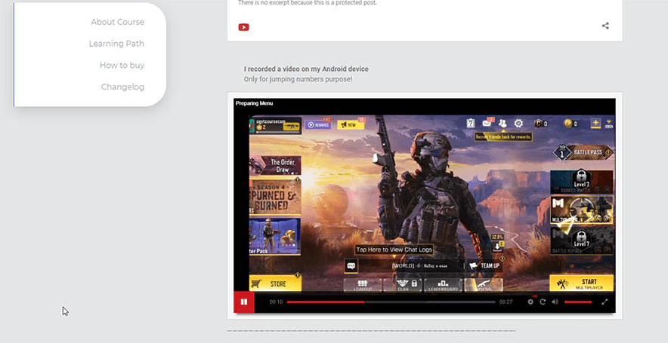Enter fullscreen mode in video player
Viewport: 668px width, 343px height.
(x=605, y=302)
